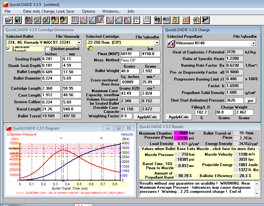Click the small cartridge icon under Selected Cartridge
Screen dimensions: 264x206
click(x=89, y=48)
